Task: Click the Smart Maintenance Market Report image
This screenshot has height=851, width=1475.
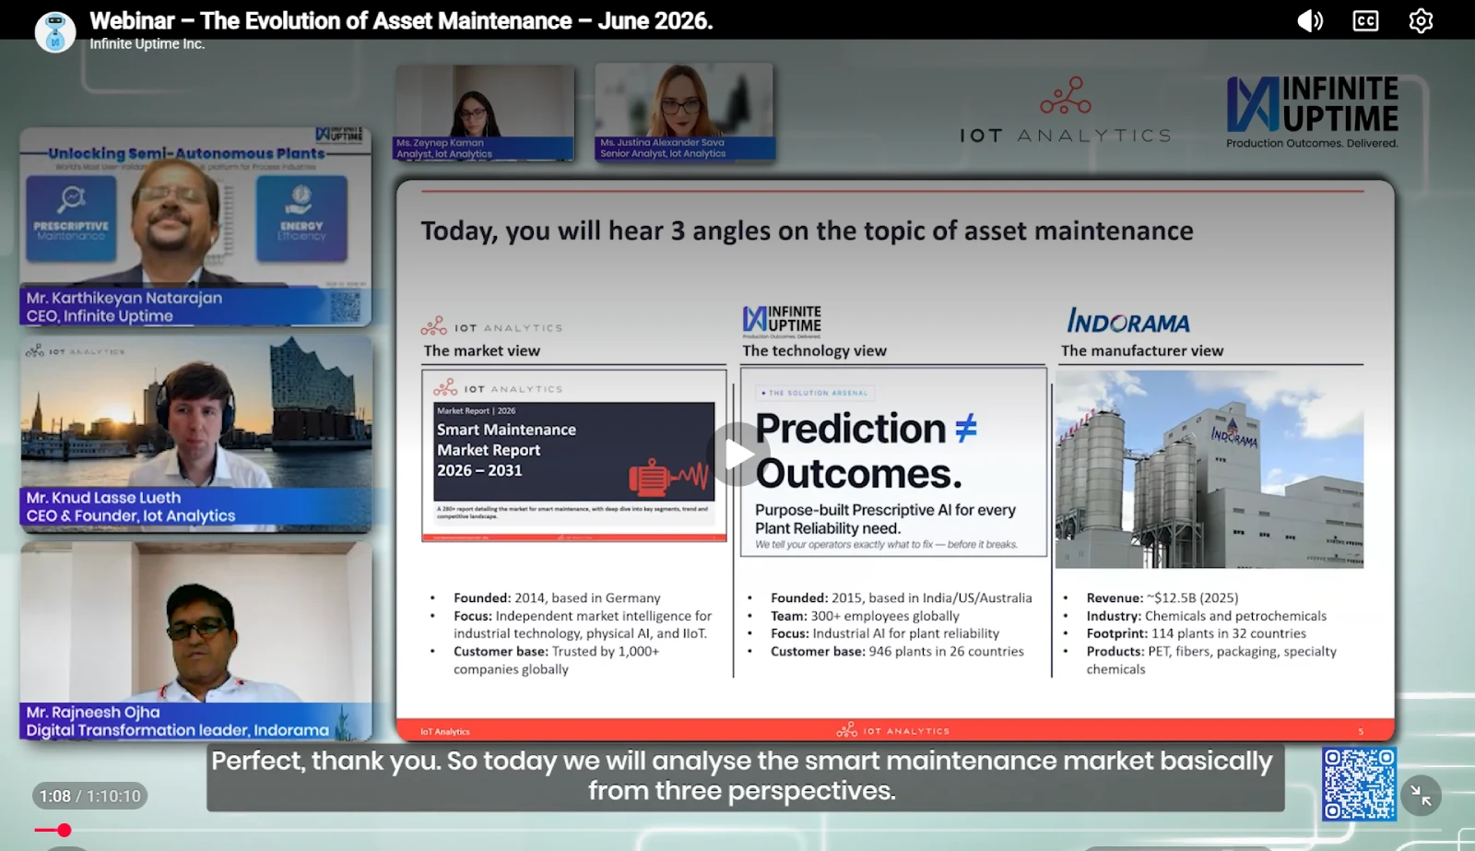Action: [574, 455]
